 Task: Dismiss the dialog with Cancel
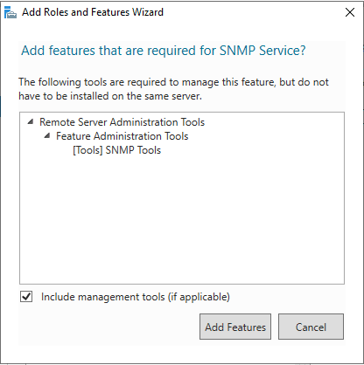click(311, 327)
